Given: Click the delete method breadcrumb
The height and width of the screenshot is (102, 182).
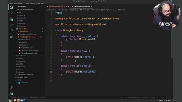Looking at the screenshot, I should 121,10.
